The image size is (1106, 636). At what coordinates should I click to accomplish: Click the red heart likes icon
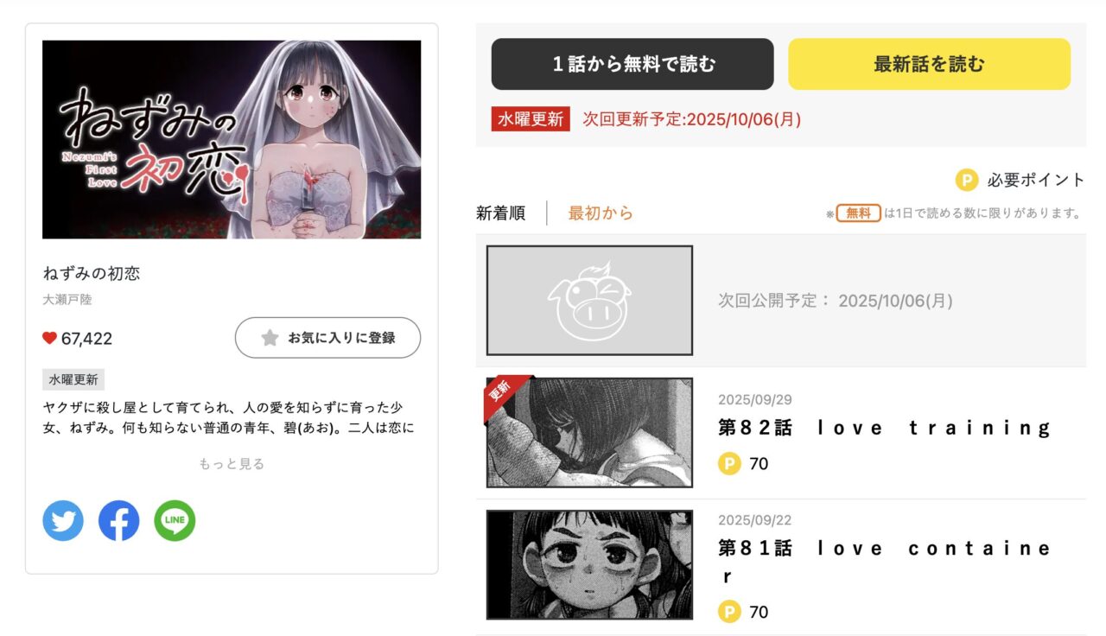pos(49,338)
